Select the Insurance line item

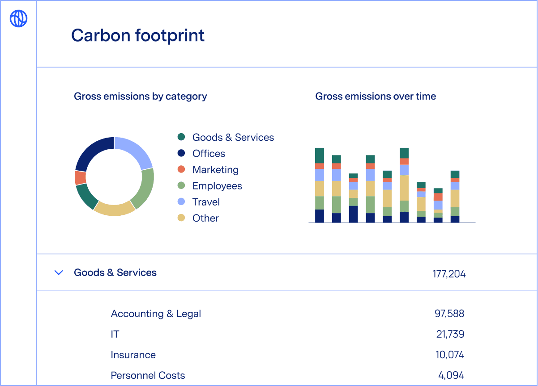coord(133,355)
